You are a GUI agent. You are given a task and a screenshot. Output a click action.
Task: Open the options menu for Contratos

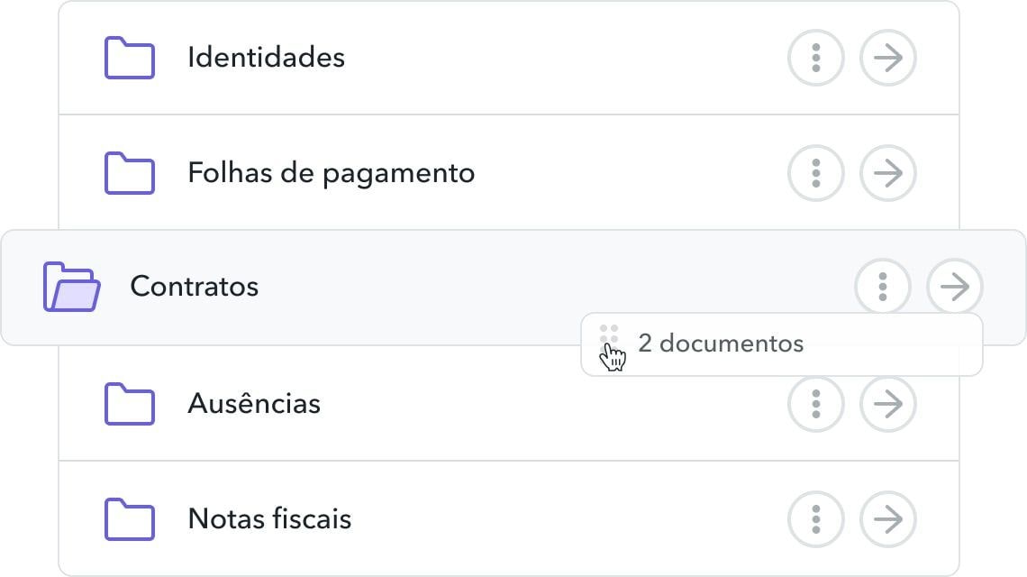[883, 286]
